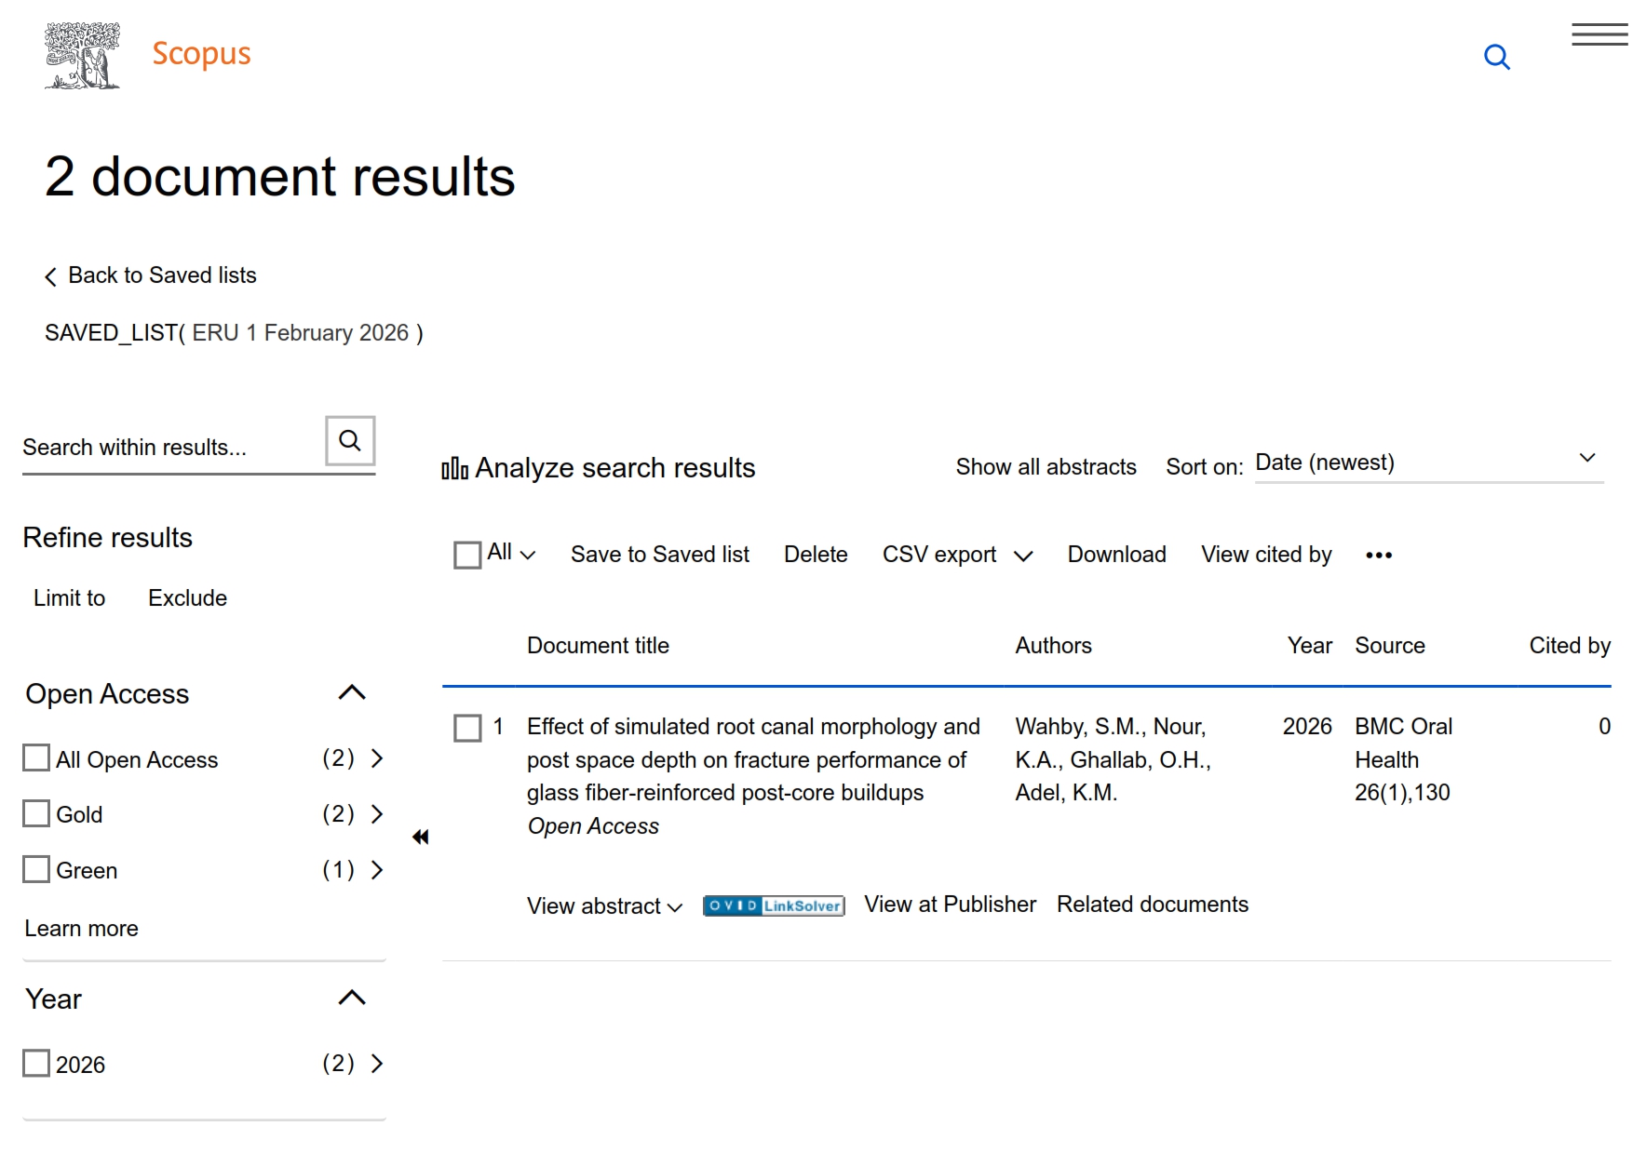Submit search within results magnifier button
The image size is (1633, 1153).
coord(350,440)
